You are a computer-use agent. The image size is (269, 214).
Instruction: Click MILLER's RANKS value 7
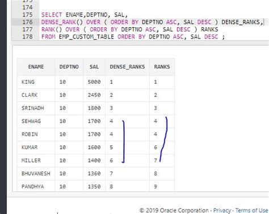155,160
